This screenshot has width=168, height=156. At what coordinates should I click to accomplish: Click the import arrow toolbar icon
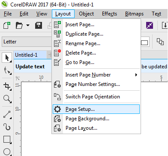(x=165, y=25)
